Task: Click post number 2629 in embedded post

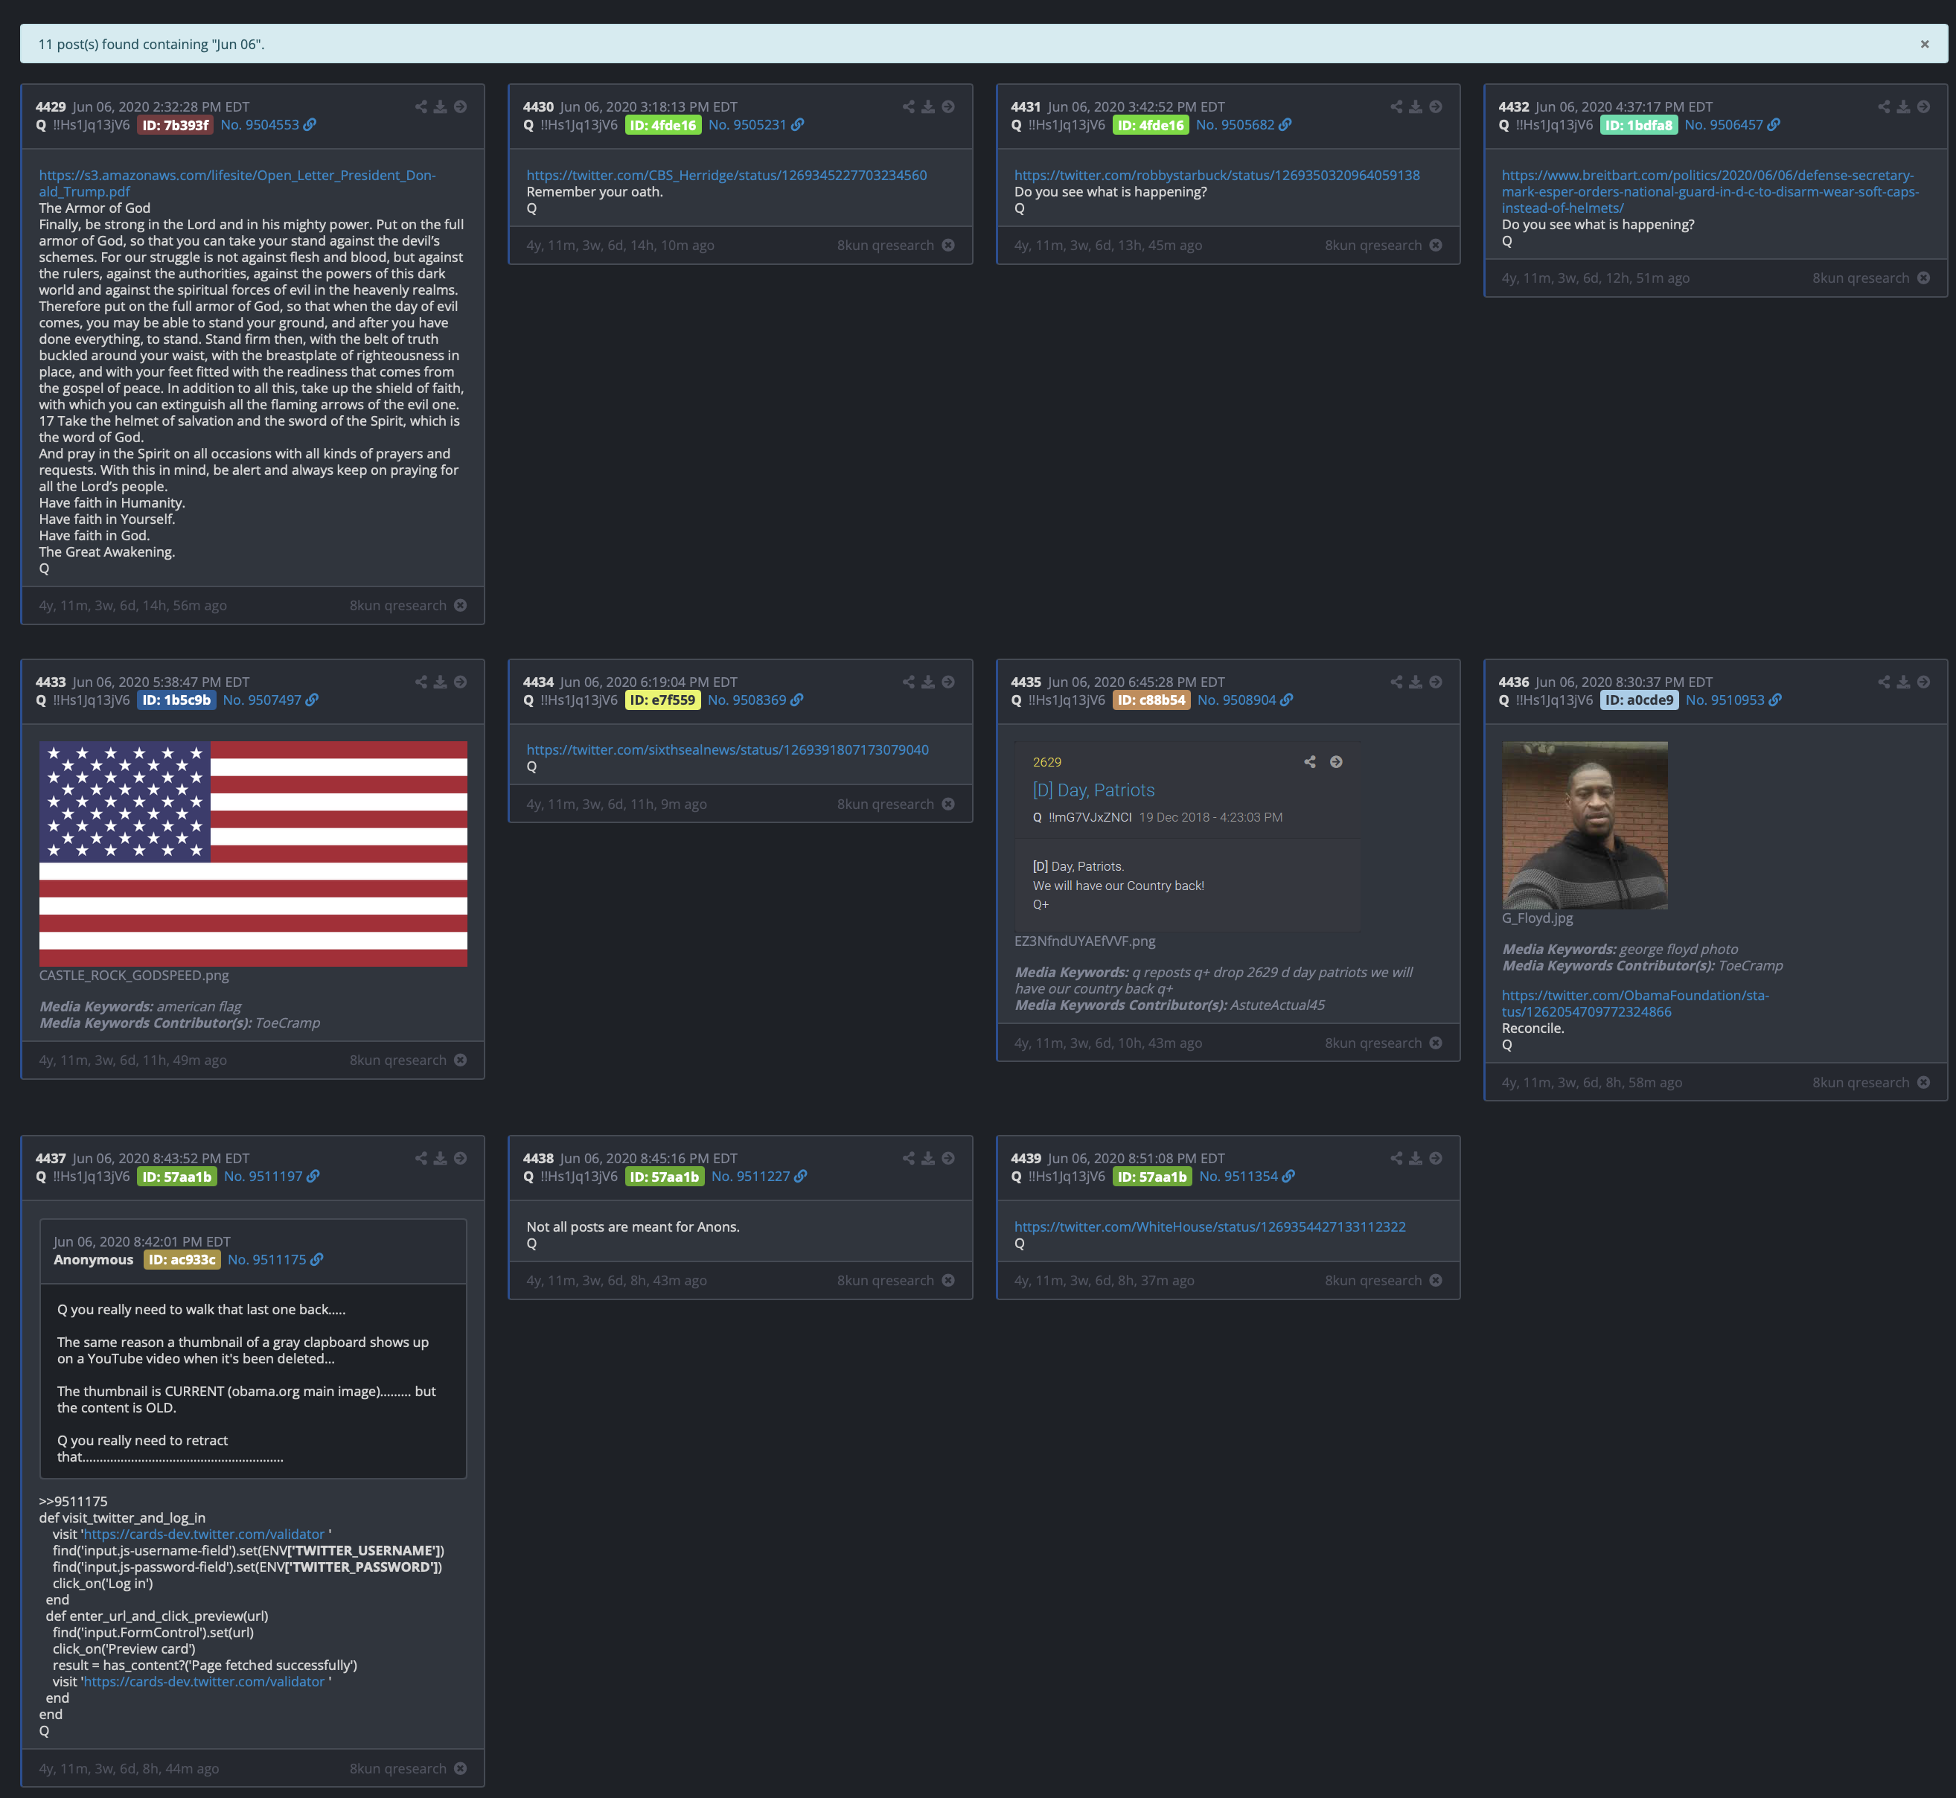Action: coord(1047,762)
